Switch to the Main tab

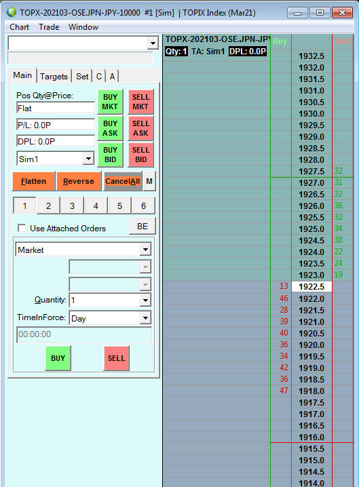point(22,75)
